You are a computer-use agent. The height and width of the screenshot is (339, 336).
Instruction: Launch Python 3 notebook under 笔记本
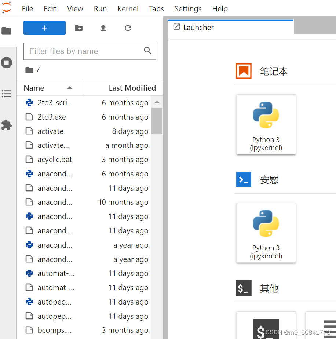pyautogui.click(x=266, y=124)
